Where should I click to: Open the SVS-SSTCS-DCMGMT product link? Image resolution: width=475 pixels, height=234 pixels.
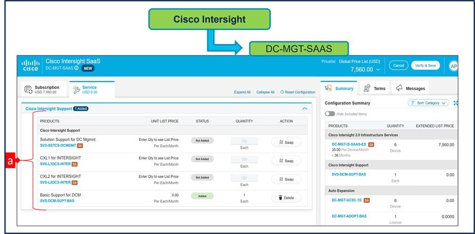click(x=58, y=146)
